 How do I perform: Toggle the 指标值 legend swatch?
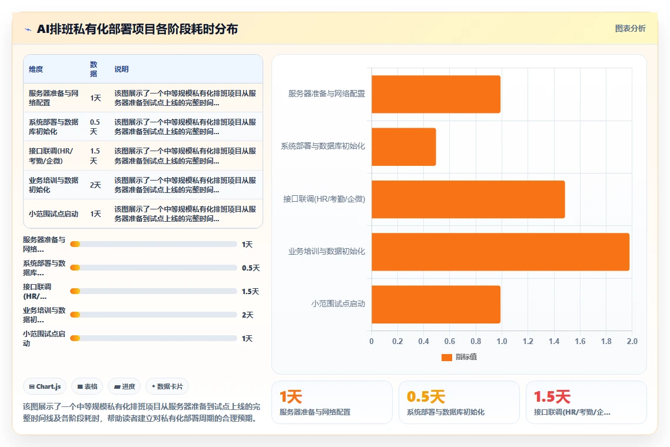coord(446,358)
